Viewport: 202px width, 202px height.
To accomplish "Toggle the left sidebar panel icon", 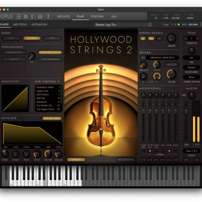I will [x=33, y=17].
